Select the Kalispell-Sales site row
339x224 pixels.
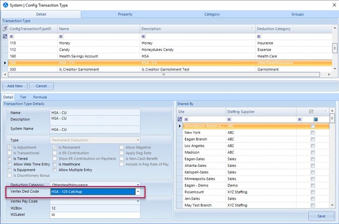[256, 172]
